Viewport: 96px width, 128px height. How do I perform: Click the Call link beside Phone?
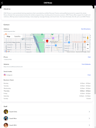(89, 57)
